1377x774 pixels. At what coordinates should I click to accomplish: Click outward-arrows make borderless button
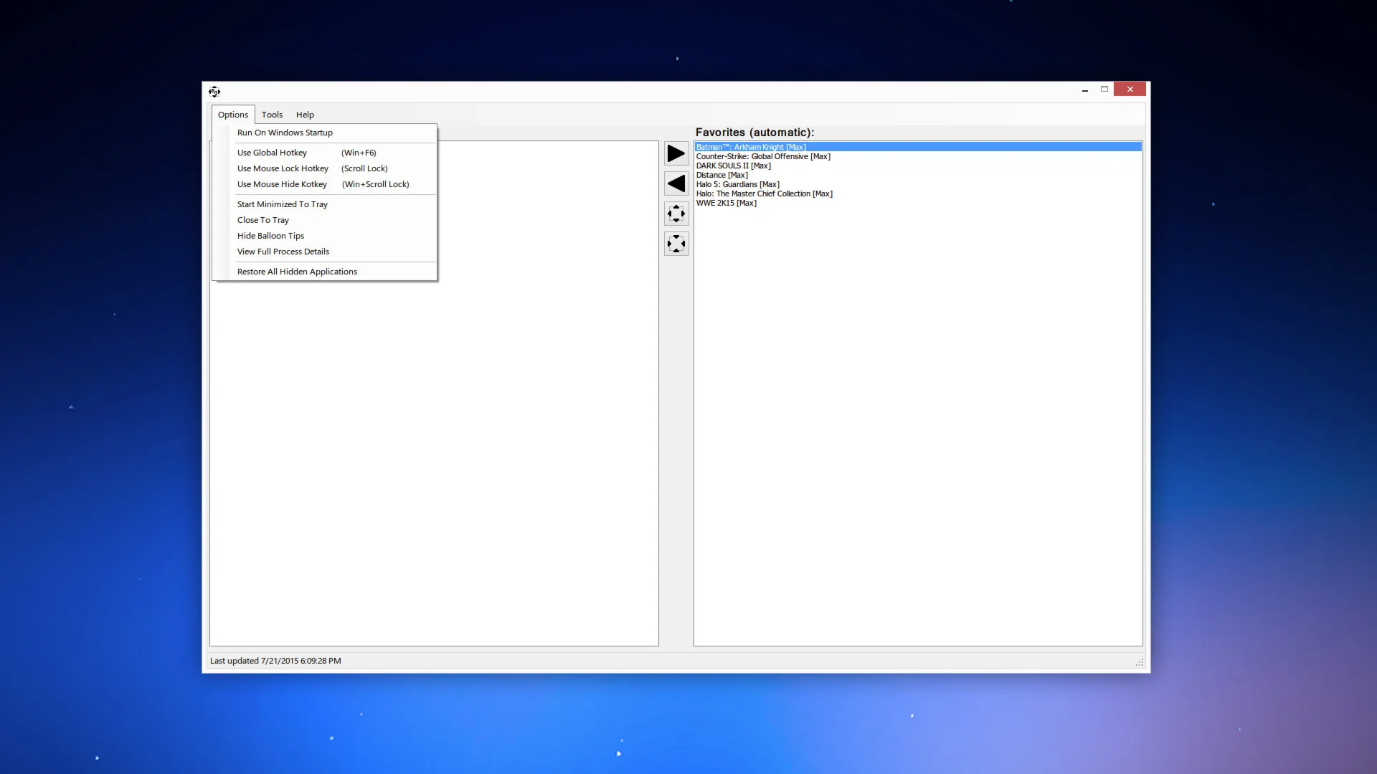[676, 214]
